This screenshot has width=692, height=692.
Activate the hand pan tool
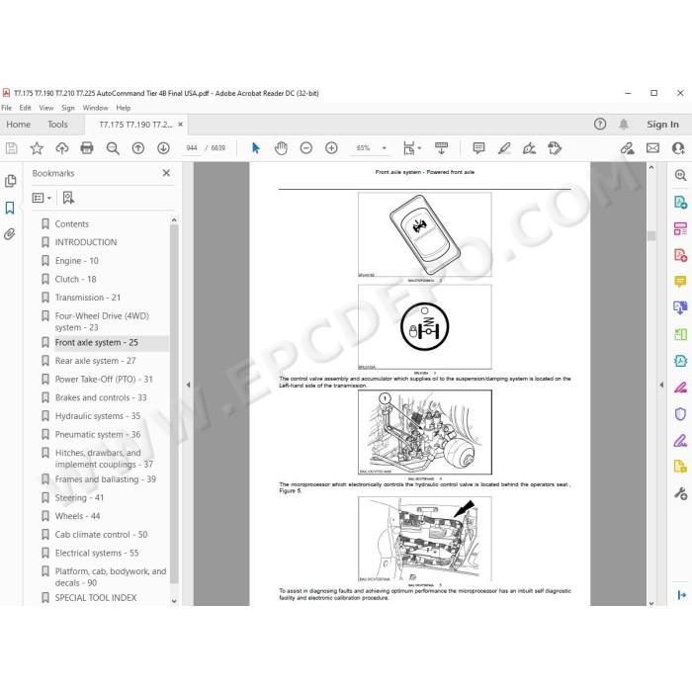click(281, 148)
